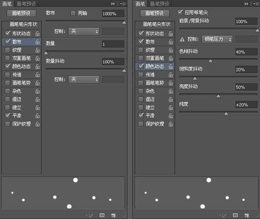Click lock icon beside 平滑 in right panel

coord(171,116)
